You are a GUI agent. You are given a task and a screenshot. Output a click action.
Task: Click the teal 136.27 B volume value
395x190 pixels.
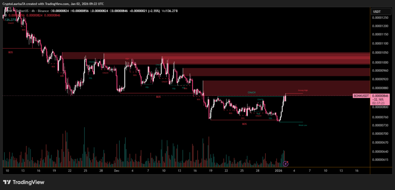pos(10,19)
